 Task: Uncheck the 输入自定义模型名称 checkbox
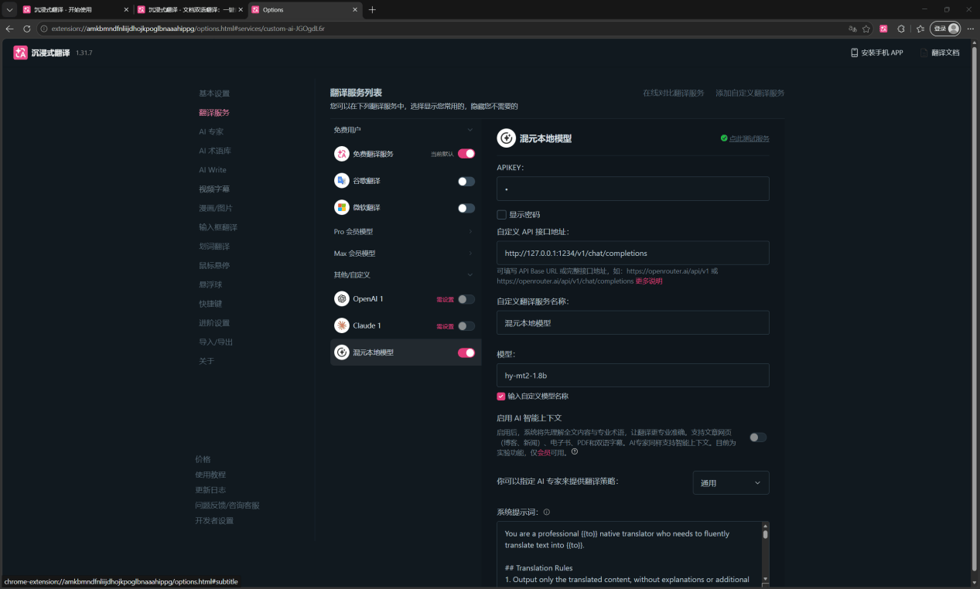tap(501, 396)
